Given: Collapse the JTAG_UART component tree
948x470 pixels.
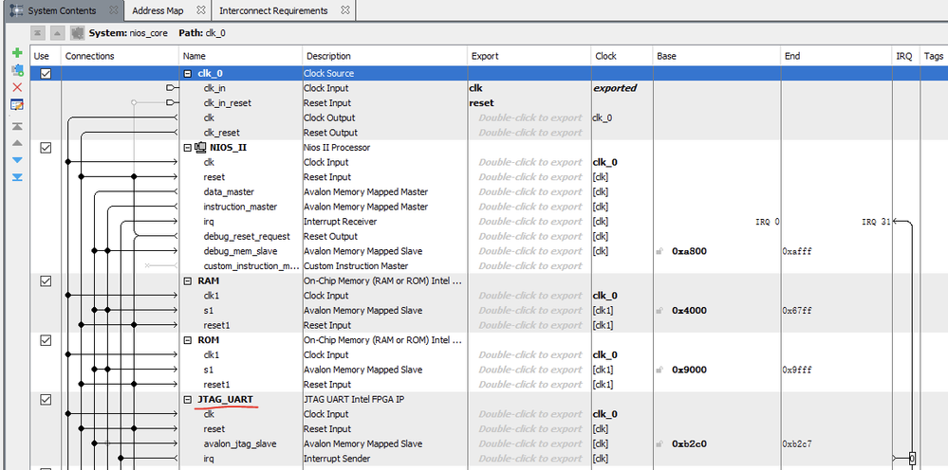Looking at the screenshot, I should 188,400.
